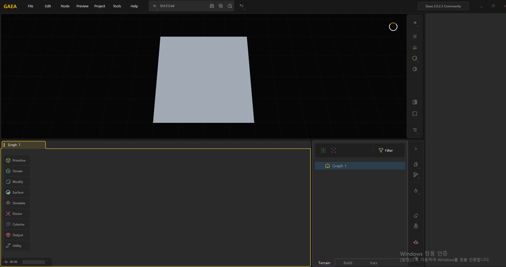The width and height of the screenshot is (506, 267).
Task: Collapse side panel with chevron arrow
Action: (x=416, y=149)
